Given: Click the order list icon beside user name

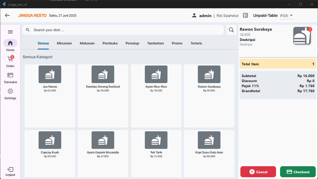Looking at the screenshot, I should (245, 15).
